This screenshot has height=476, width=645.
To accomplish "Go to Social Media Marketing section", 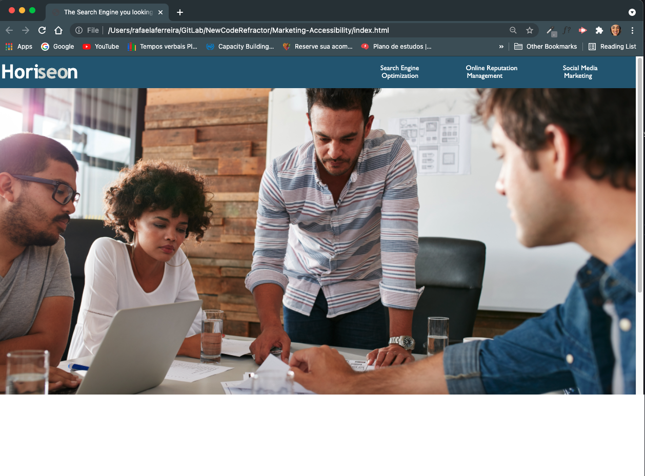I will [x=580, y=72].
